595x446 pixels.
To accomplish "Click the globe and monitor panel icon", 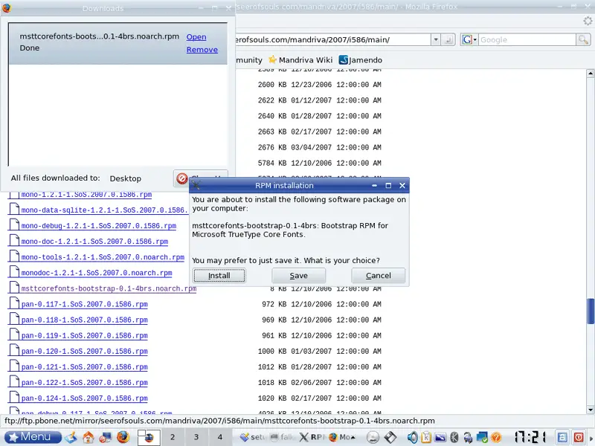I will coord(106,437).
